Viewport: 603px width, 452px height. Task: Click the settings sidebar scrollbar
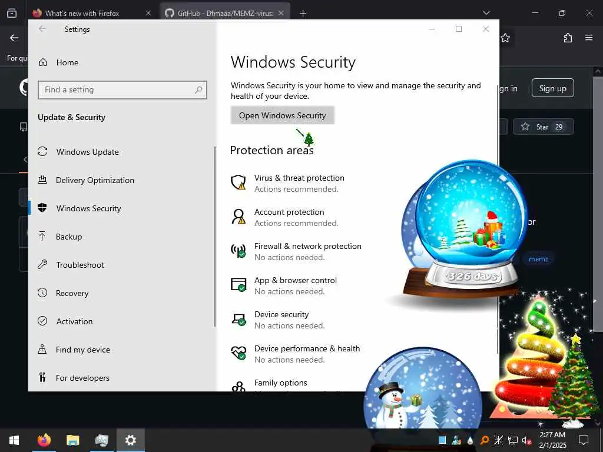214,237
